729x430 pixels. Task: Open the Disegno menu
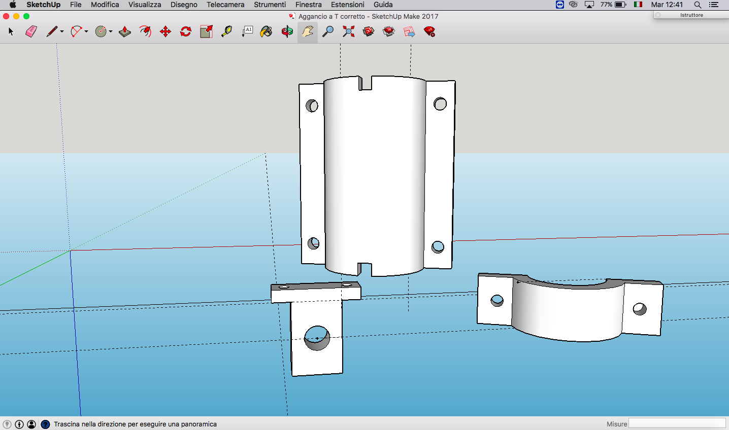[x=184, y=5]
